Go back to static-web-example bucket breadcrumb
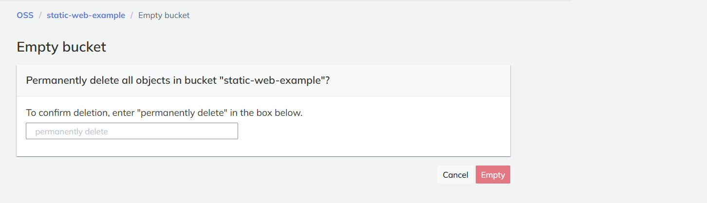Screen dimensions: 707x203 tap(86, 15)
